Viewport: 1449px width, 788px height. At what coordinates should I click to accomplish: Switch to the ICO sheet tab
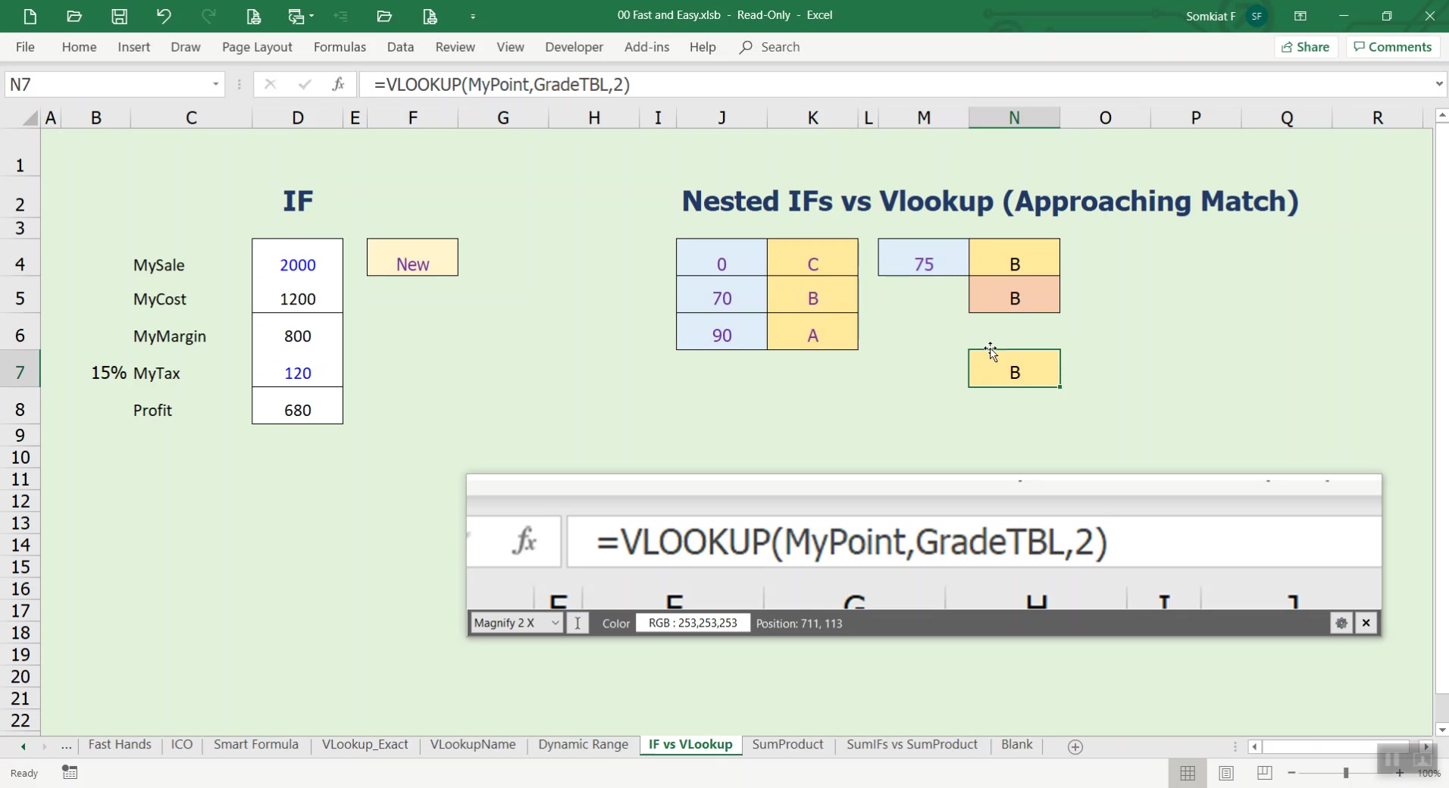182,745
